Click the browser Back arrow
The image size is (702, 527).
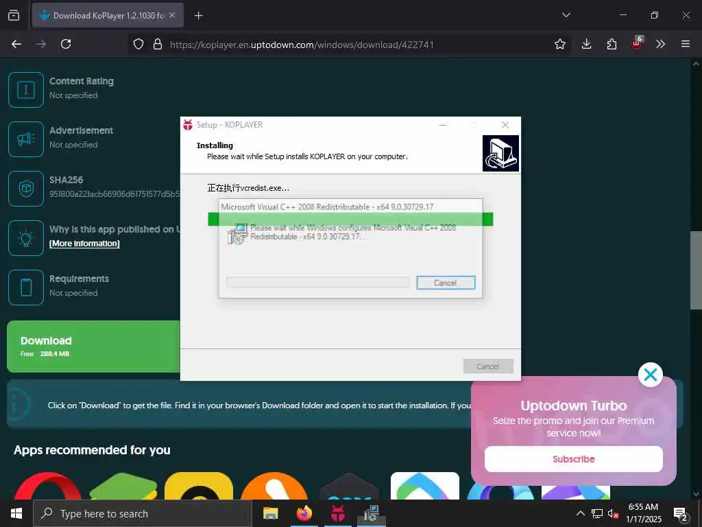tap(16, 44)
